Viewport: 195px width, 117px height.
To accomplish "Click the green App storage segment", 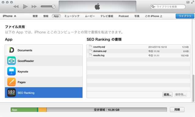I will (x=24, y=110).
